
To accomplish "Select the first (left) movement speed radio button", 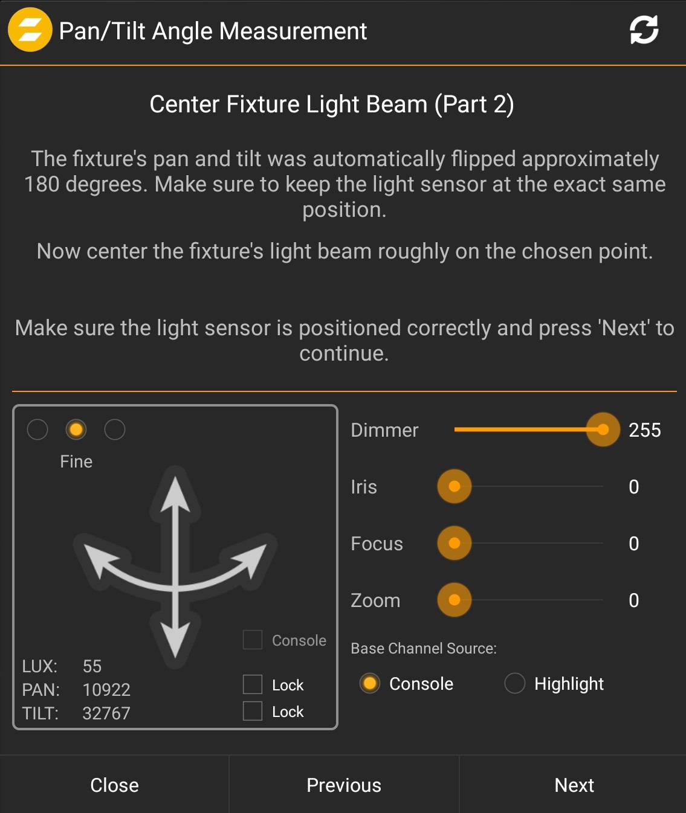I will (x=37, y=429).
